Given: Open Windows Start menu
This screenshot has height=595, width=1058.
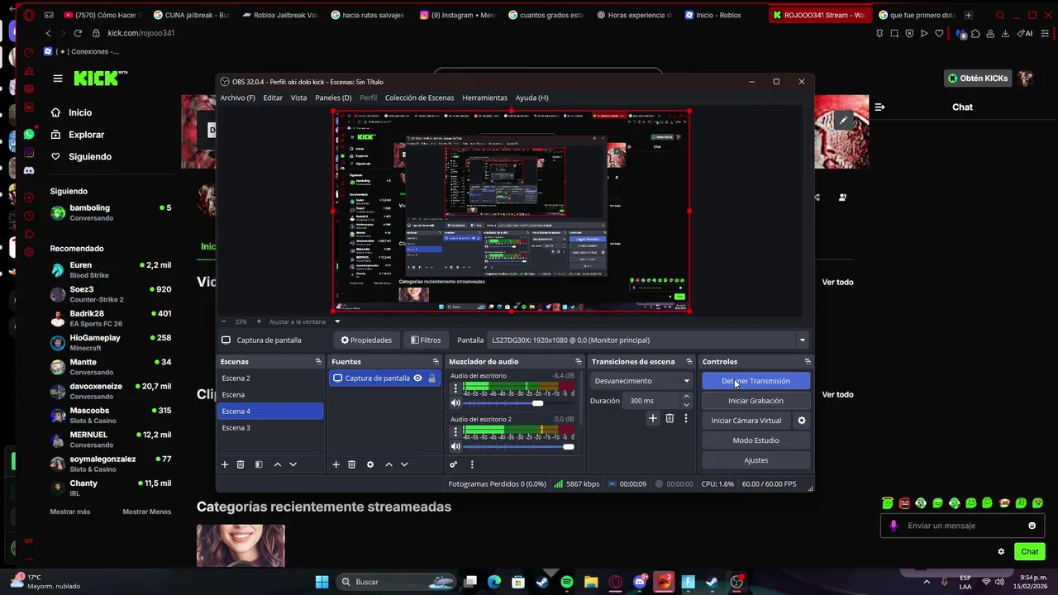Looking at the screenshot, I should click(x=322, y=582).
